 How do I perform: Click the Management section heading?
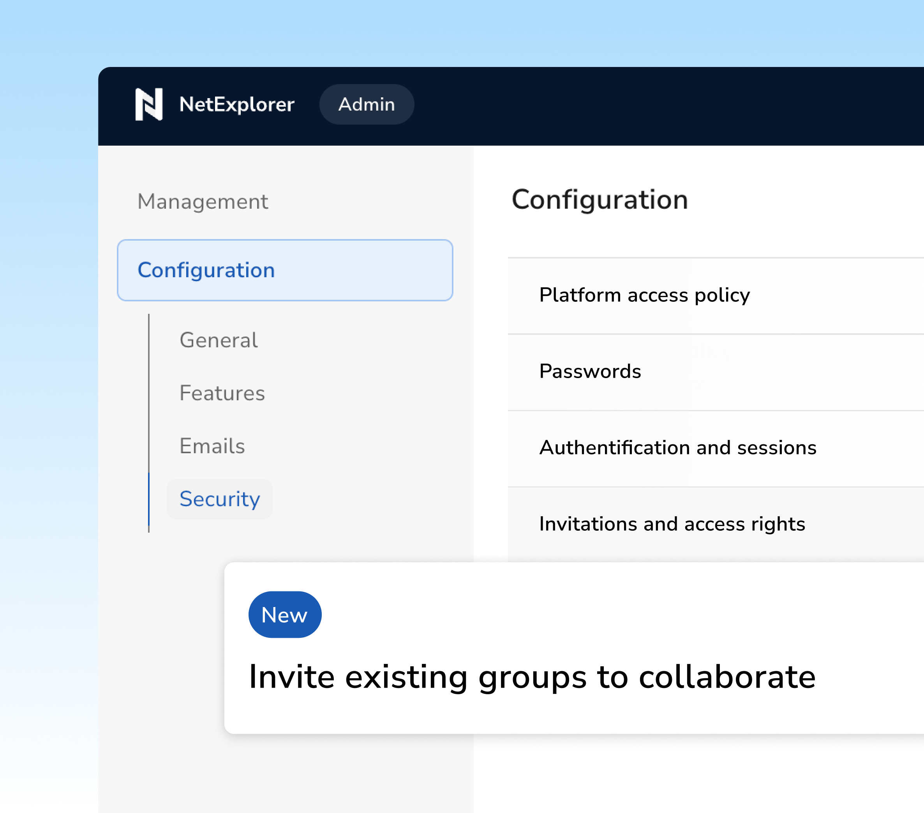pyautogui.click(x=203, y=202)
